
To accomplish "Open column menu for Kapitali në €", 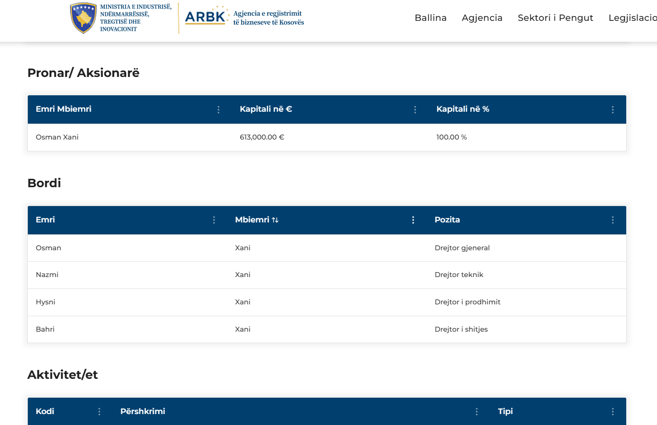I will [x=415, y=110].
